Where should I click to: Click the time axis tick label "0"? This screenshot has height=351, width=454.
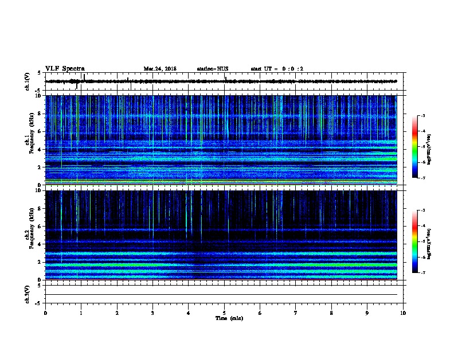(45, 313)
